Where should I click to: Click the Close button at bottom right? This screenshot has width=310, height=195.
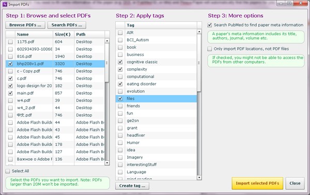(295, 183)
